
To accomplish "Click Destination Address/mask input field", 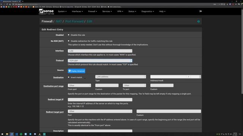I will 168,77.
